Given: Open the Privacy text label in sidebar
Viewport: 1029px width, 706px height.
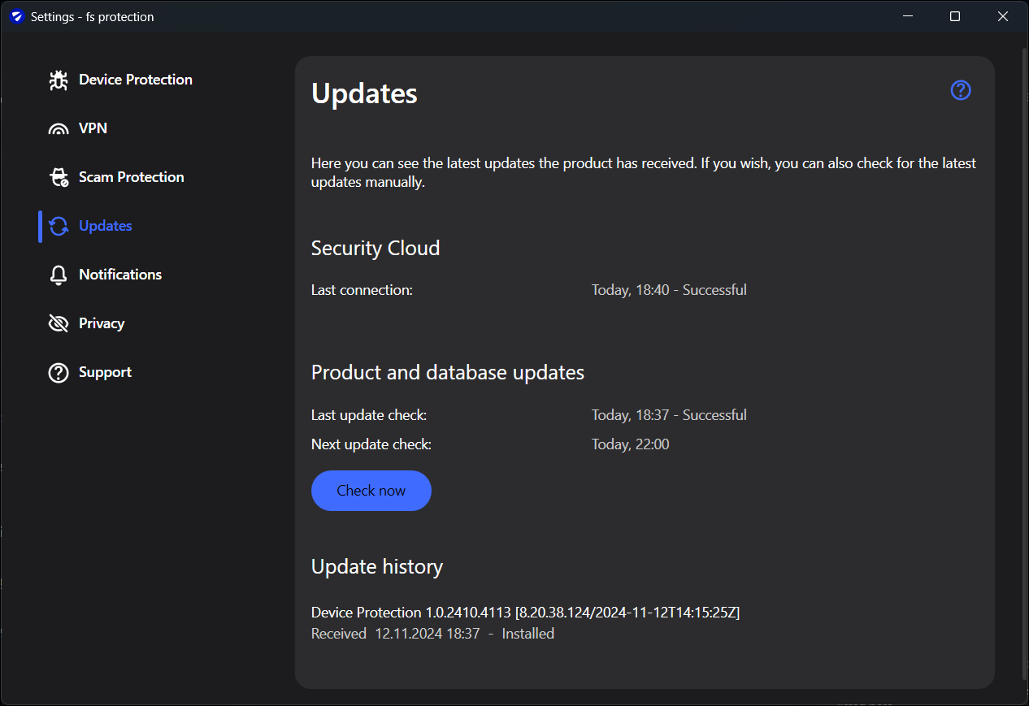Looking at the screenshot, I should pyautogui.click(x=102, y=323).
